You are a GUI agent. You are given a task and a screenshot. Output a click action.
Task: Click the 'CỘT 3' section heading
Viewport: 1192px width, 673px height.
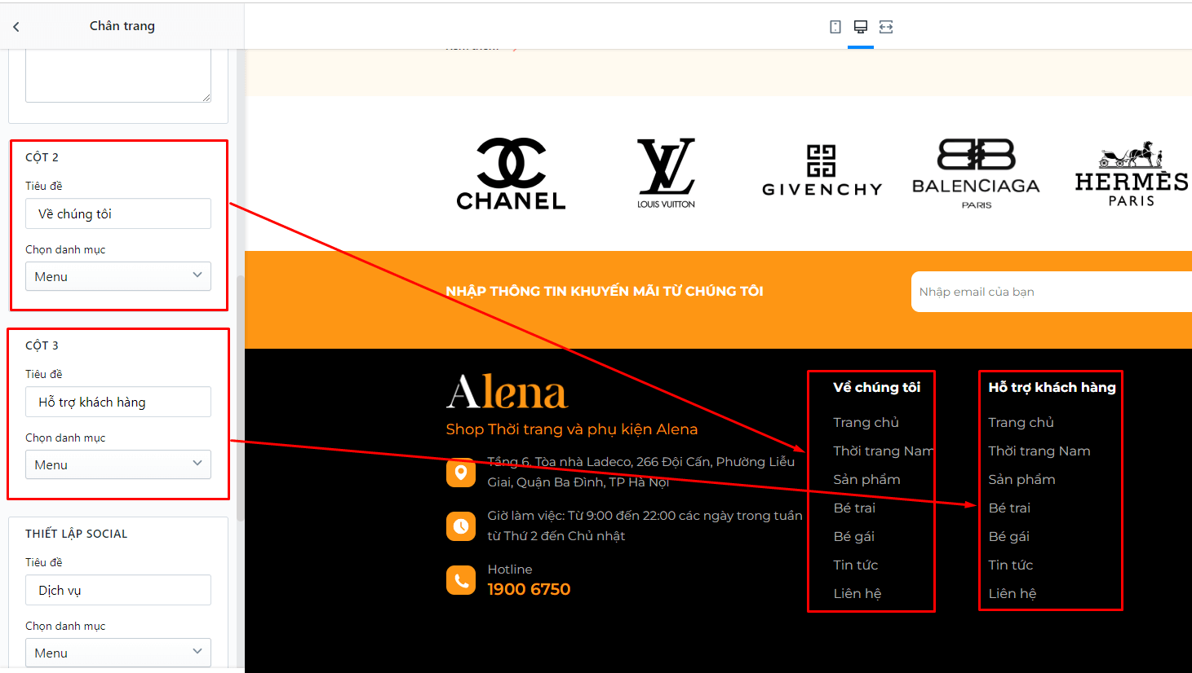tap(42, 345)
